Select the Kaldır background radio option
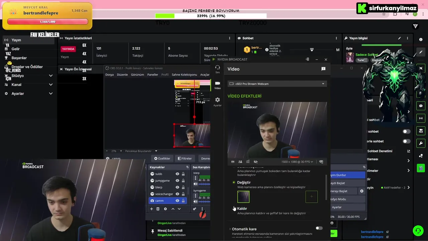 point(234,209)
